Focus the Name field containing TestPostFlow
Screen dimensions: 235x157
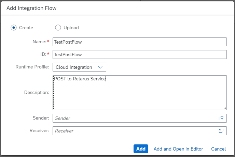coord(139,42)
